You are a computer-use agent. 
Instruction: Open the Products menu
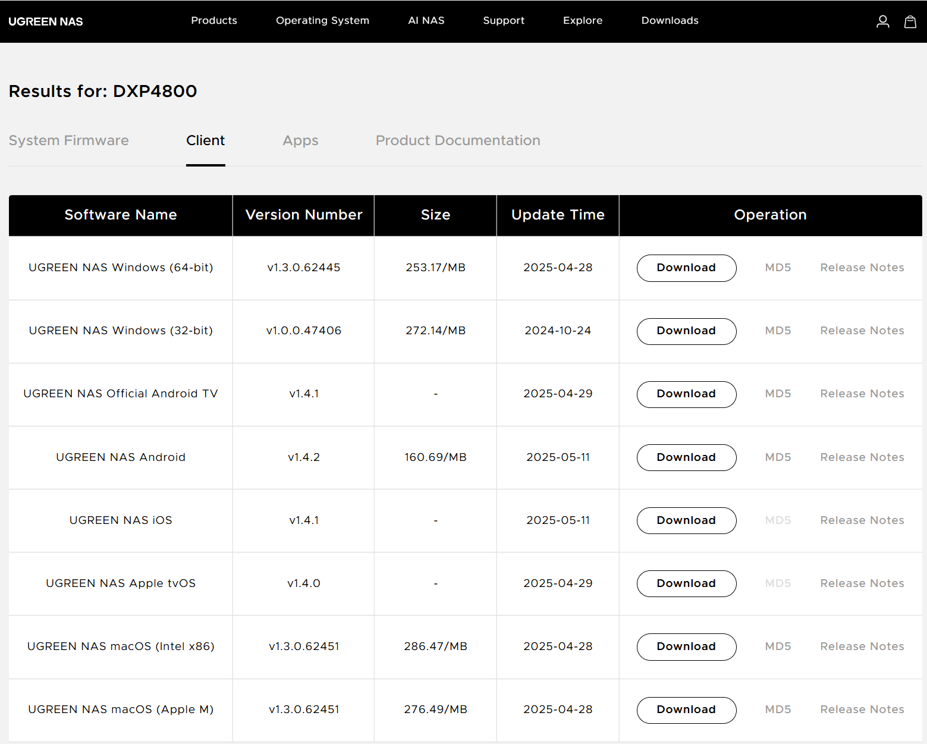pos(214,20)
